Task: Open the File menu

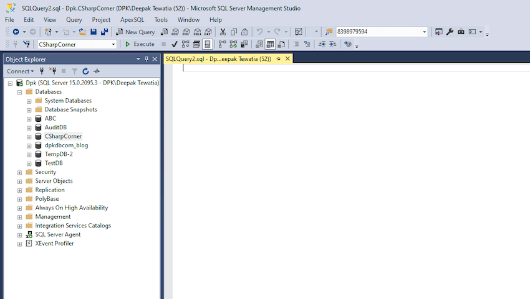Action: (9, 19)
